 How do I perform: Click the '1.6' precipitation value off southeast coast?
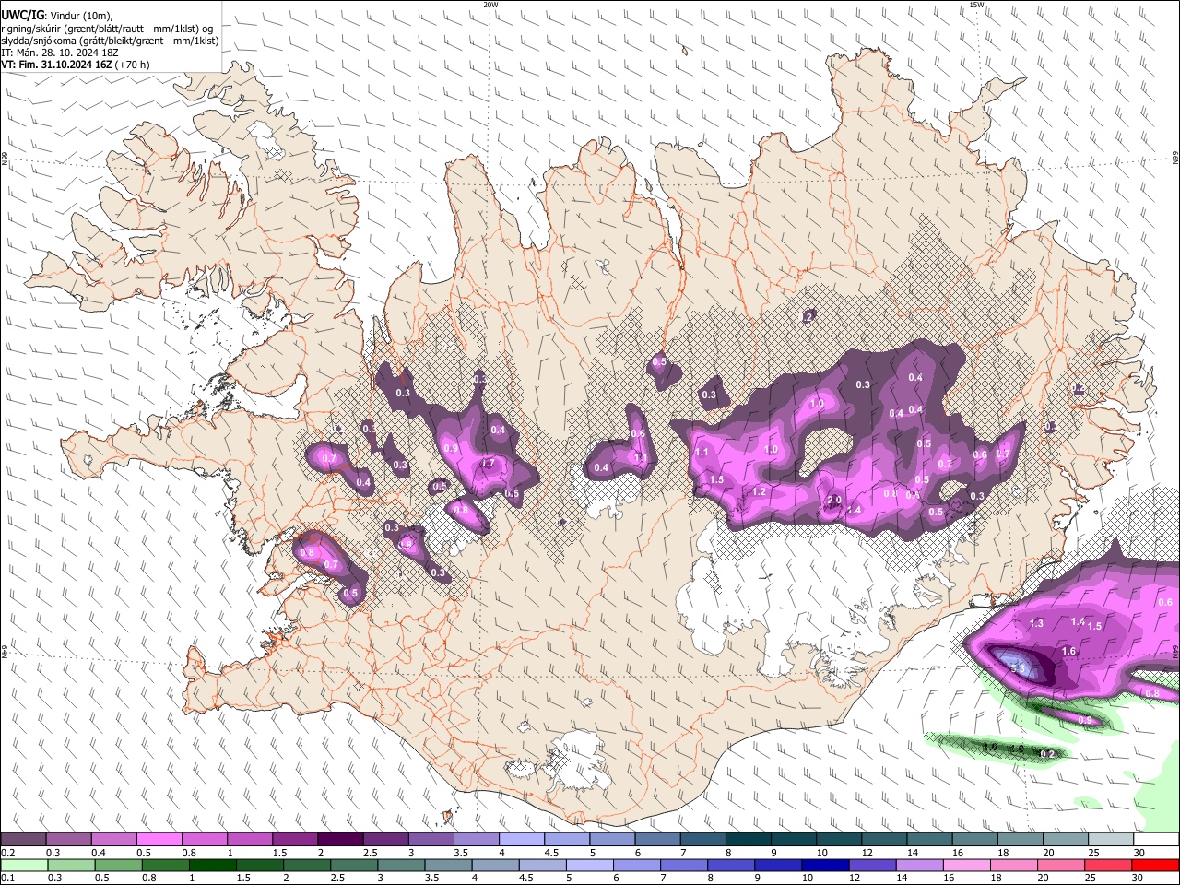coord(1069,651)
